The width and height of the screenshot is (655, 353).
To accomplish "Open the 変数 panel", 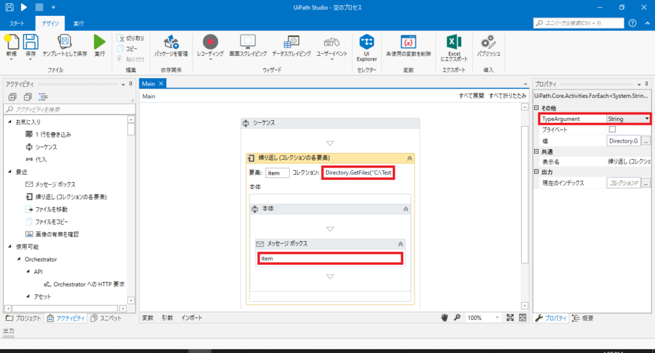I will (x=148, y=318).
